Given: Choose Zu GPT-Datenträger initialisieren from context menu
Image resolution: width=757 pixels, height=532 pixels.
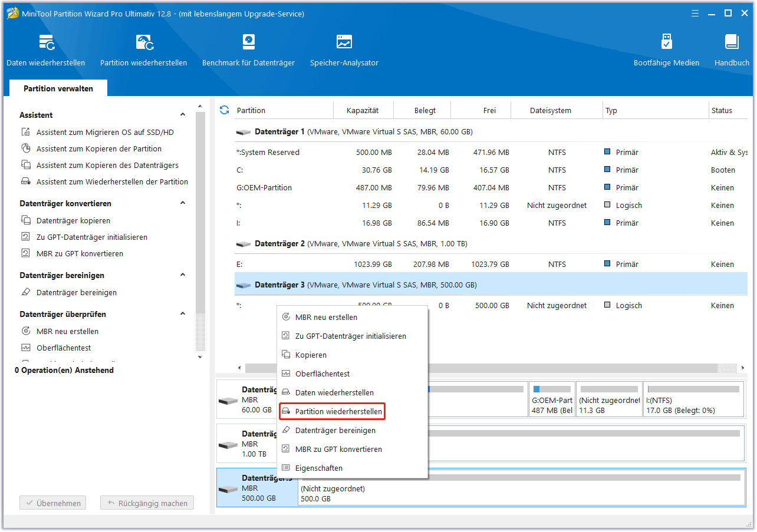Looking at the screenshot, I should pyautogui.click(x=353, y=336).
